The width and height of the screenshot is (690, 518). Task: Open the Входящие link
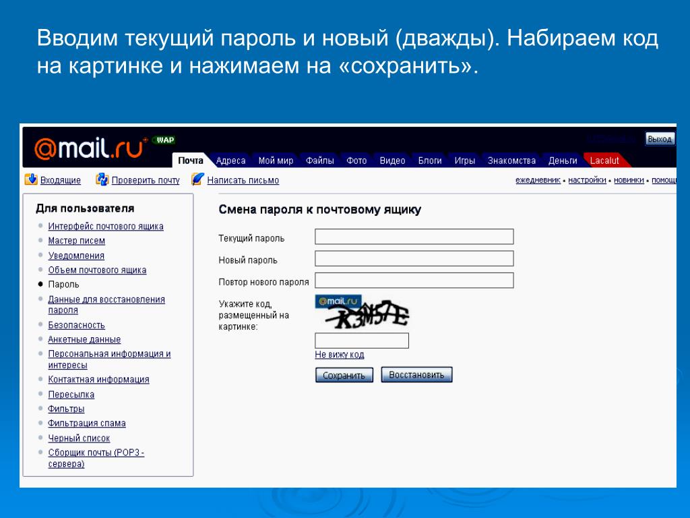tap(60, 180)
